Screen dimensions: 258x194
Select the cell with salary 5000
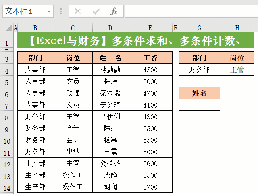tap(150, 81)
